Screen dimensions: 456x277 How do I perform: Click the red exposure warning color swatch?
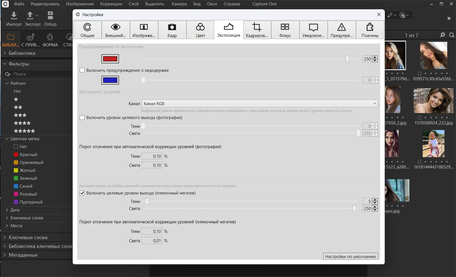(110, 59)
